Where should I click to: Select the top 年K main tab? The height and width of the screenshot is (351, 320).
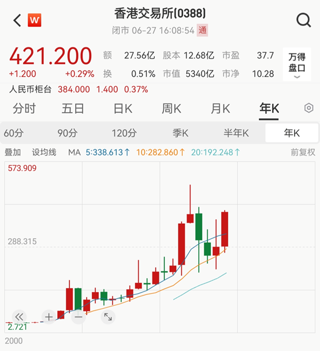coord(269,109)
